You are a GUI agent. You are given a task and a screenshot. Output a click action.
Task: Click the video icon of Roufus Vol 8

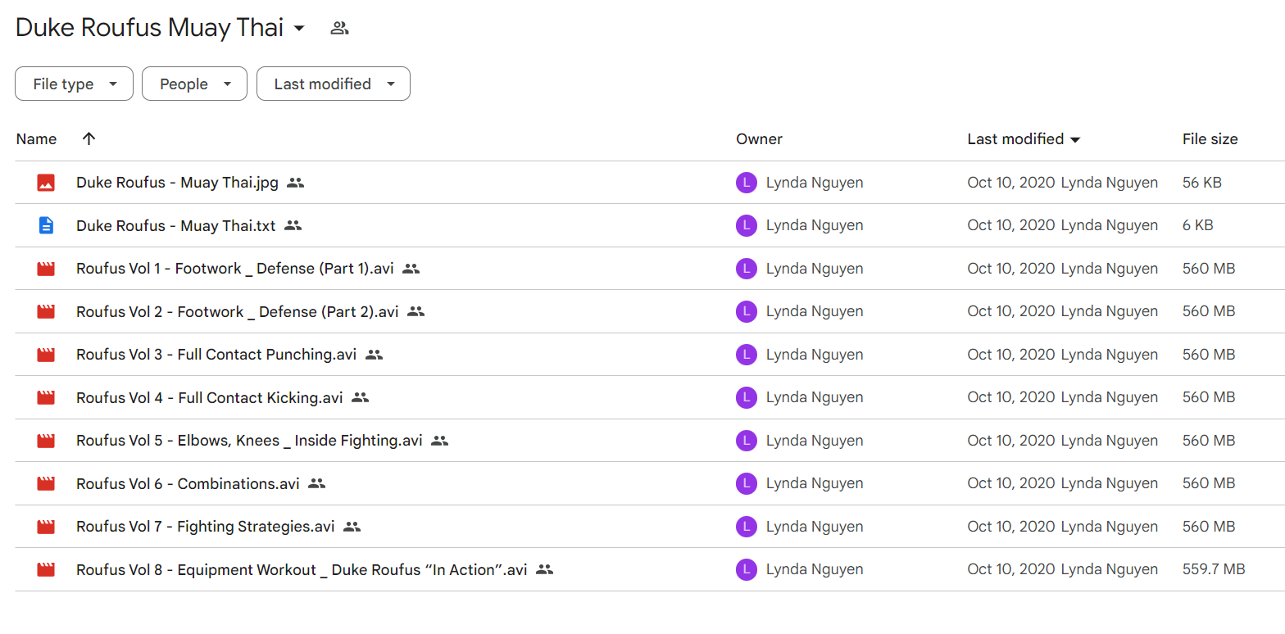tap(46, 569)
